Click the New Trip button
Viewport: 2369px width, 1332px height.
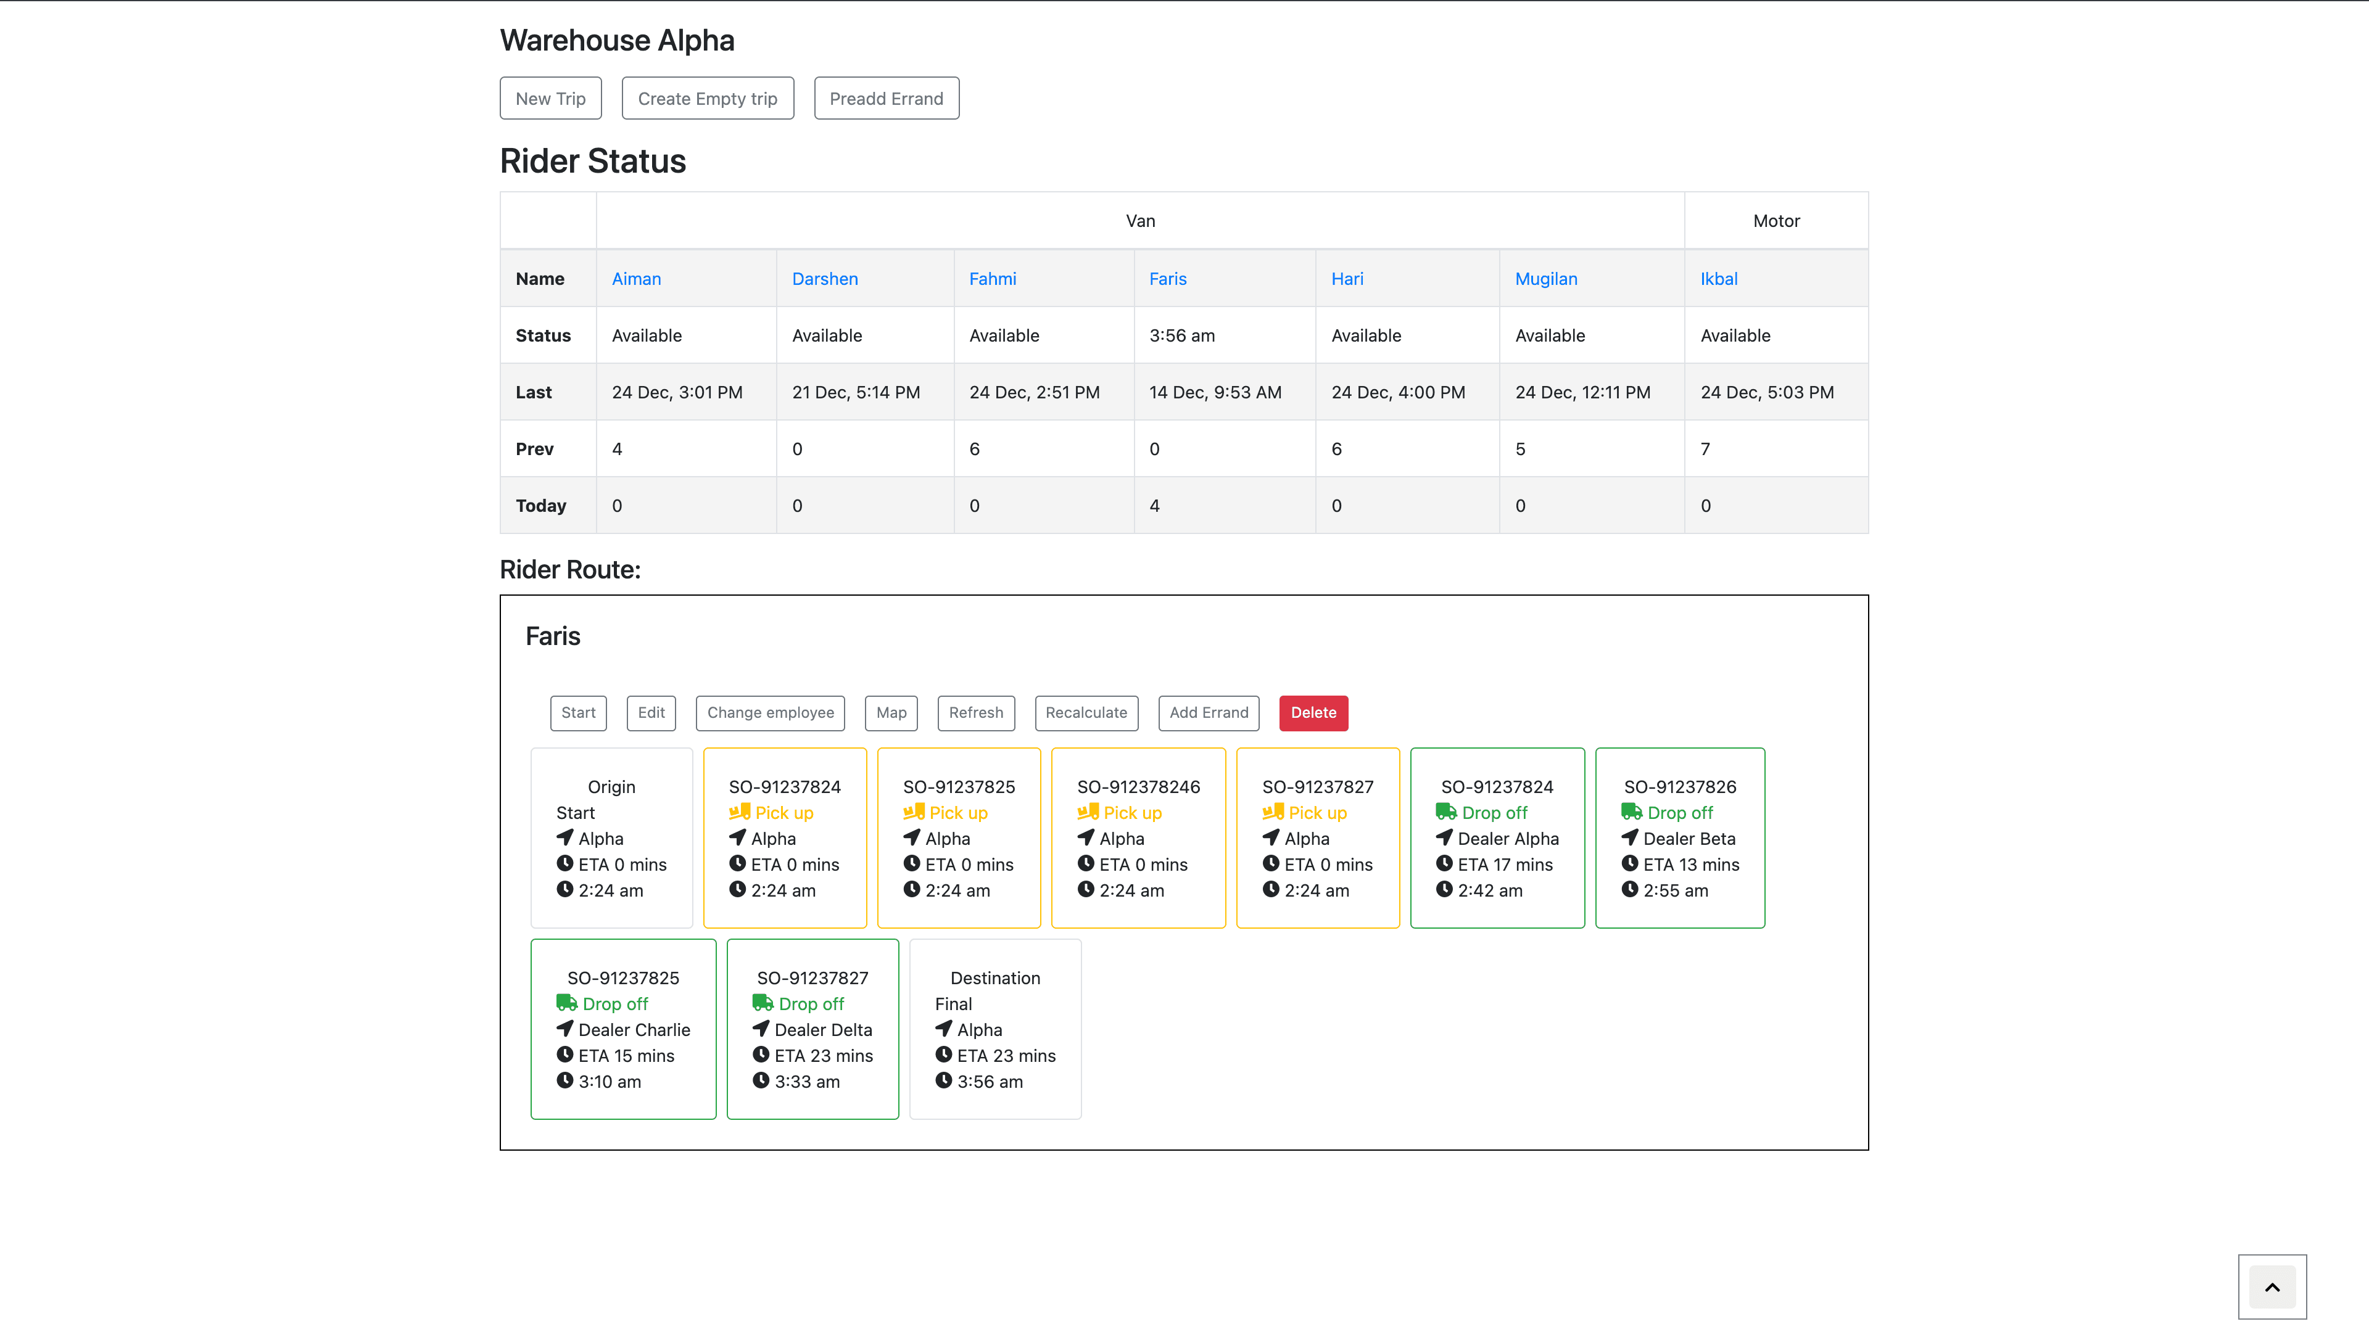tap(551, 99)
